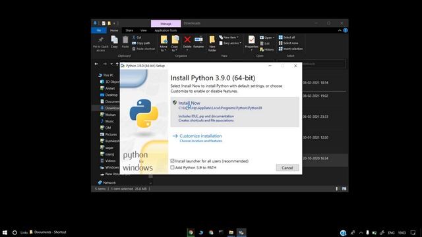Click Paste shortcut in Clipboard group

coord(144,49)
